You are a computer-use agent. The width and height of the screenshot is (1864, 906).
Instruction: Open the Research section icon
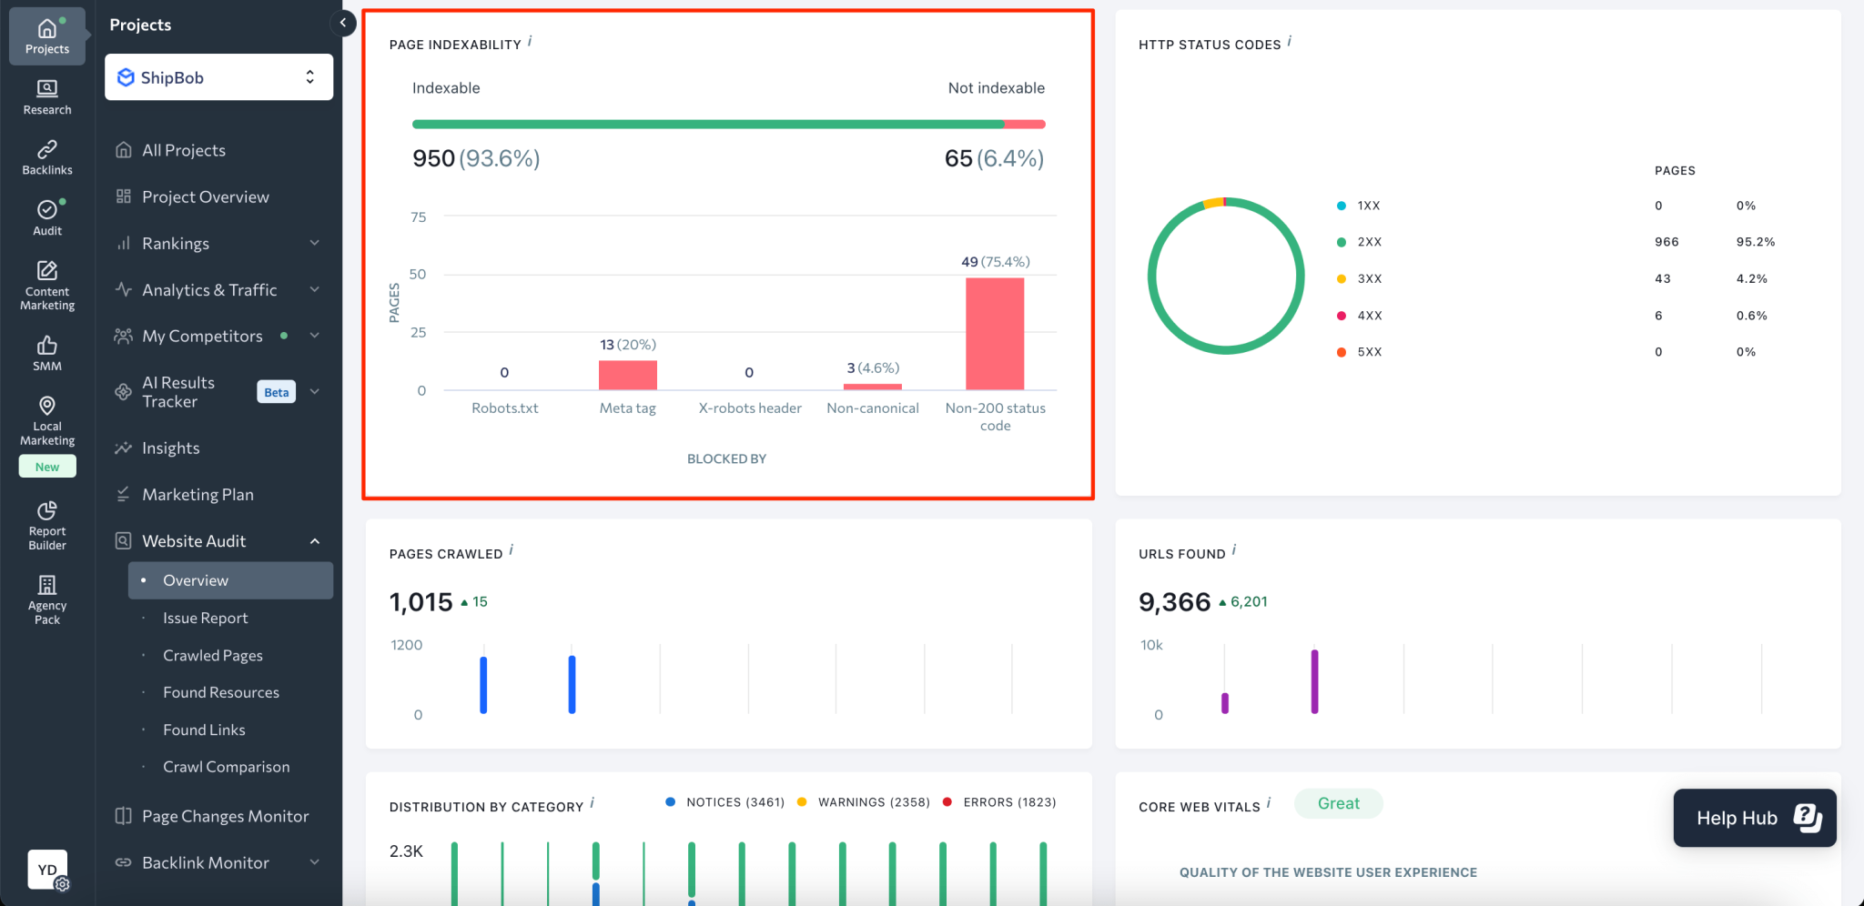pos(46,96)
